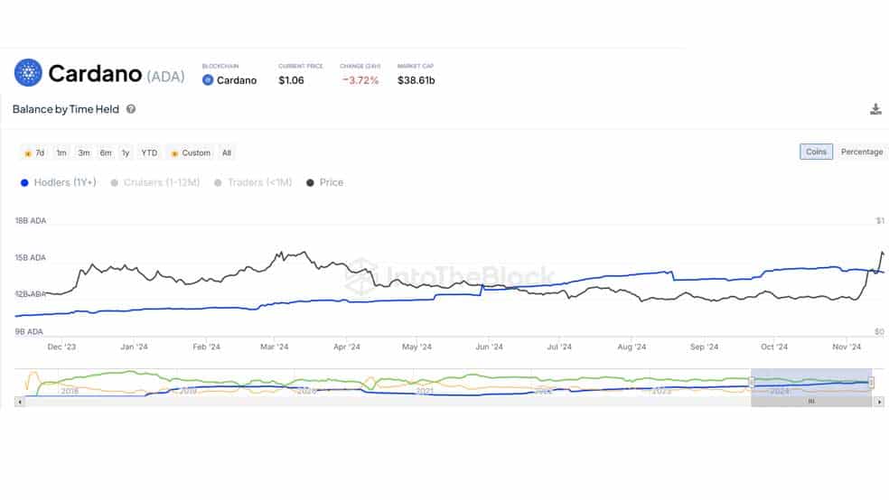
Task: Download chart data with download icon
Action: (x=875, y=109)
